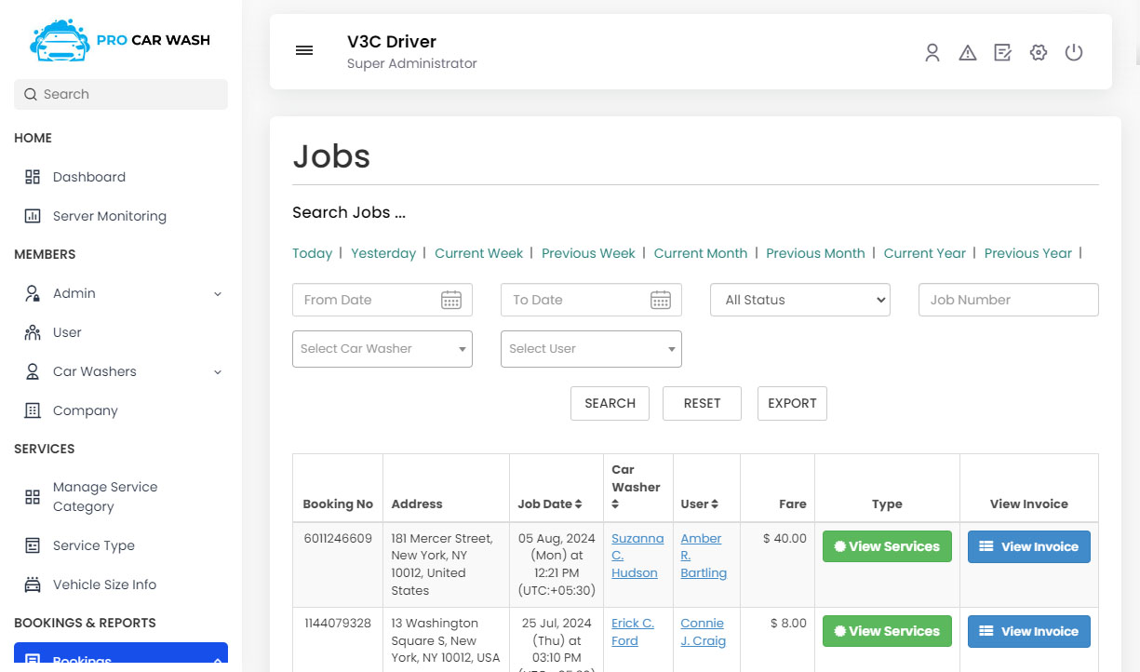Click the SEARCH button

(x=610, y=403)
